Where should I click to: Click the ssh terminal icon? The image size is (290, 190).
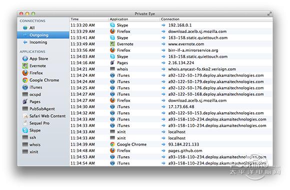pos(25,137)
